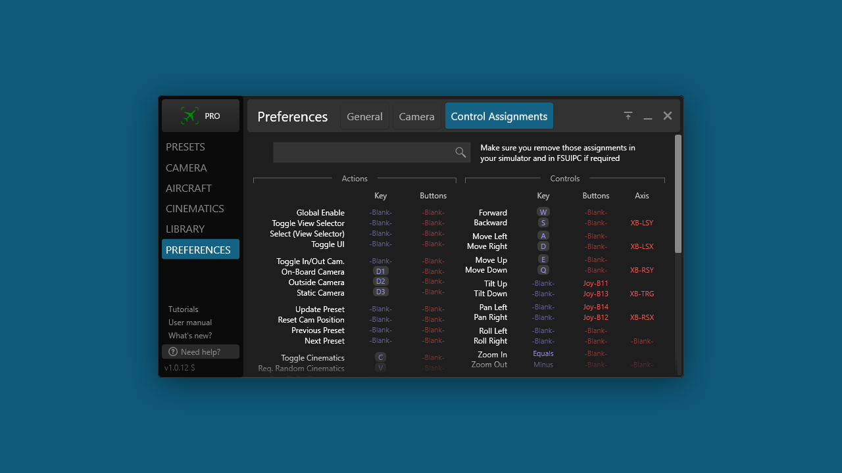Click the green airplane PRO logo
Screen dimensions: 842x473
190,116
